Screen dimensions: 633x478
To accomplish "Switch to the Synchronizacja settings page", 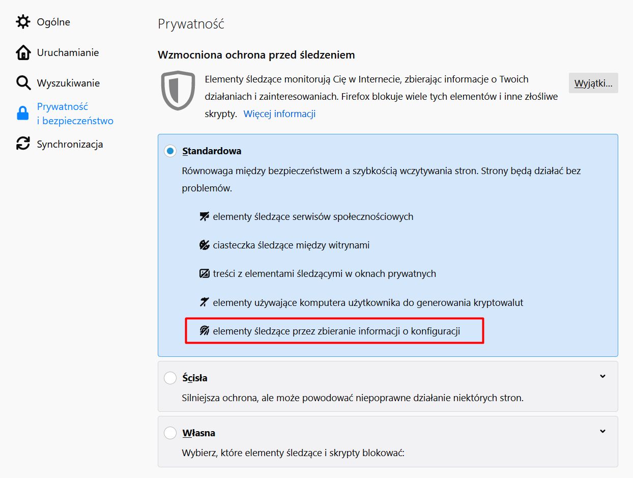I will coord(70,144).
